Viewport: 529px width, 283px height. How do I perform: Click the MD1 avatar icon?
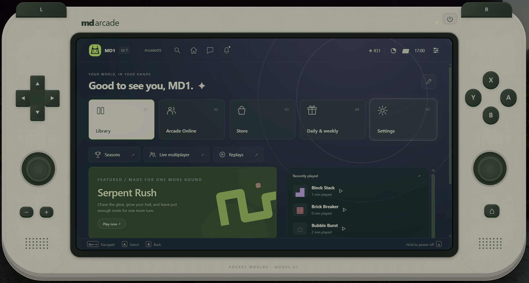click(95, 50)
